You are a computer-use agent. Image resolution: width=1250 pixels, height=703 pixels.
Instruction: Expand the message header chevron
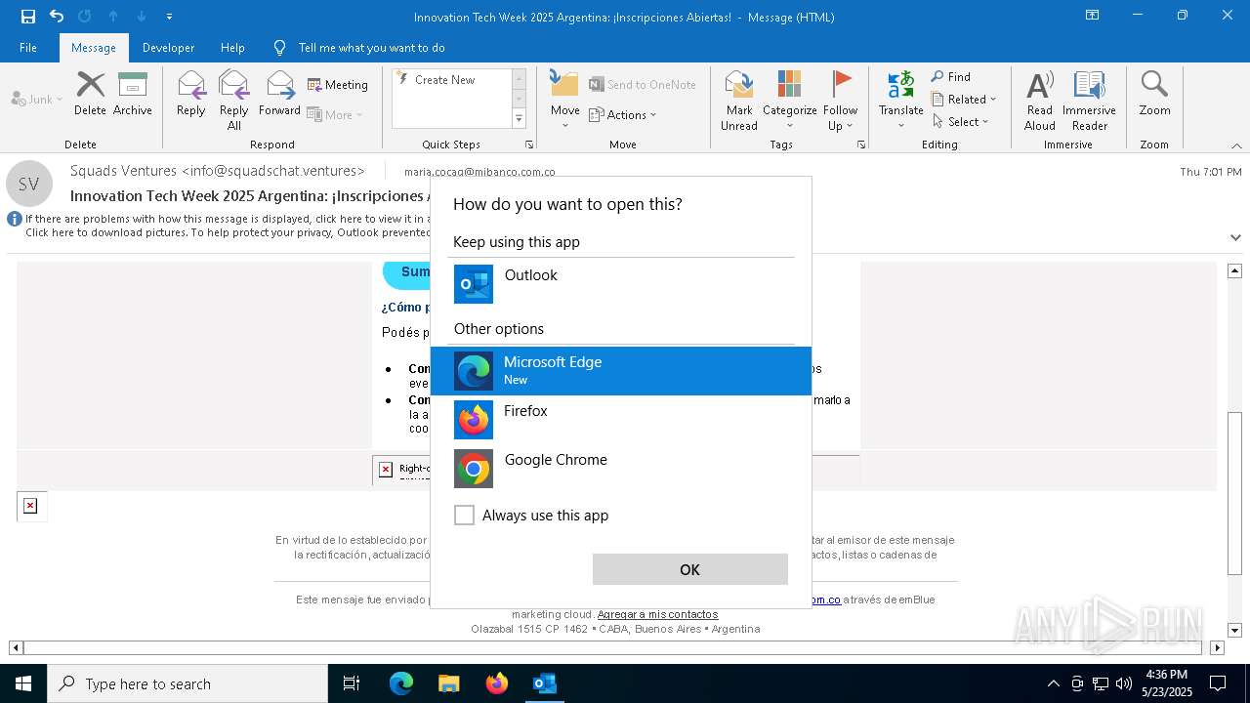pos(1235,237)
